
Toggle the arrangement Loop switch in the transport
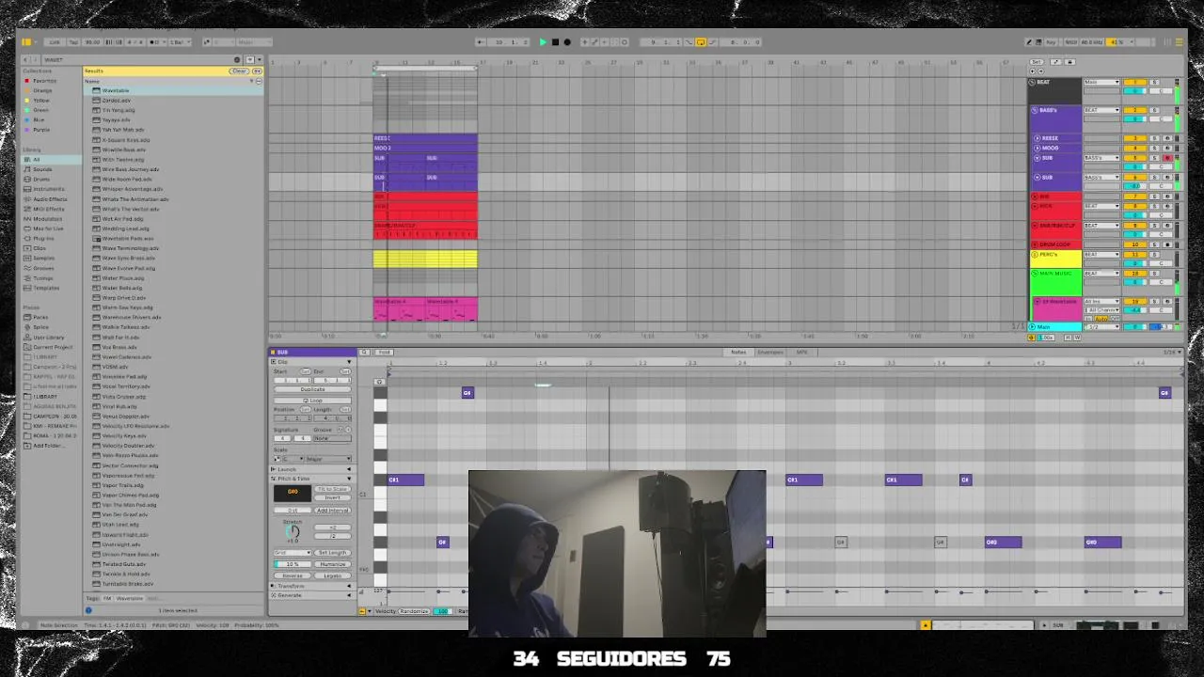coord(700,42)
